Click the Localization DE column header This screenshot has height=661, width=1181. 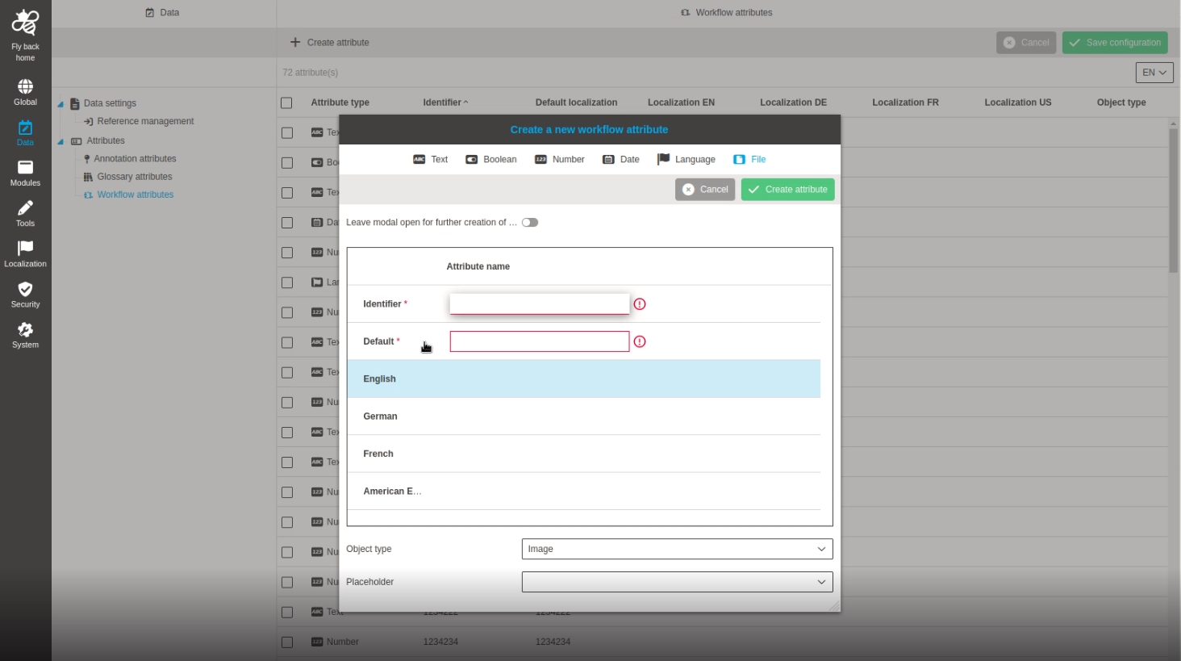[793, 102]
